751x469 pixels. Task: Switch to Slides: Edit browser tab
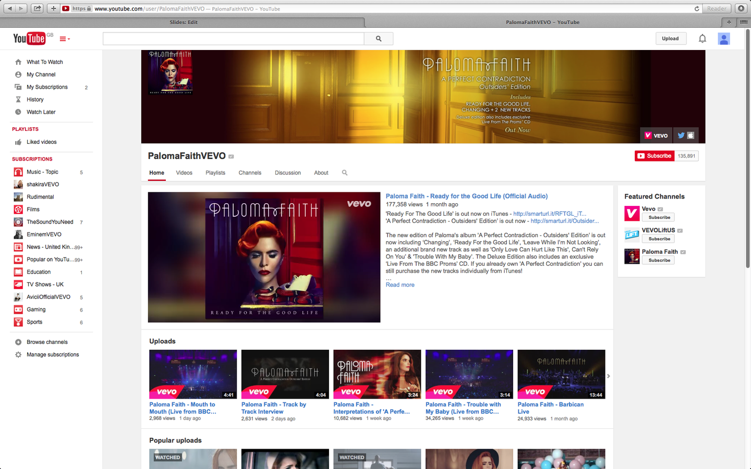[x=183, y=22]
